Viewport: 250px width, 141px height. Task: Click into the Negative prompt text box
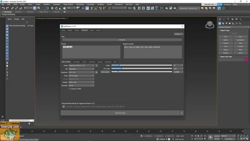[x=153, y=52]
